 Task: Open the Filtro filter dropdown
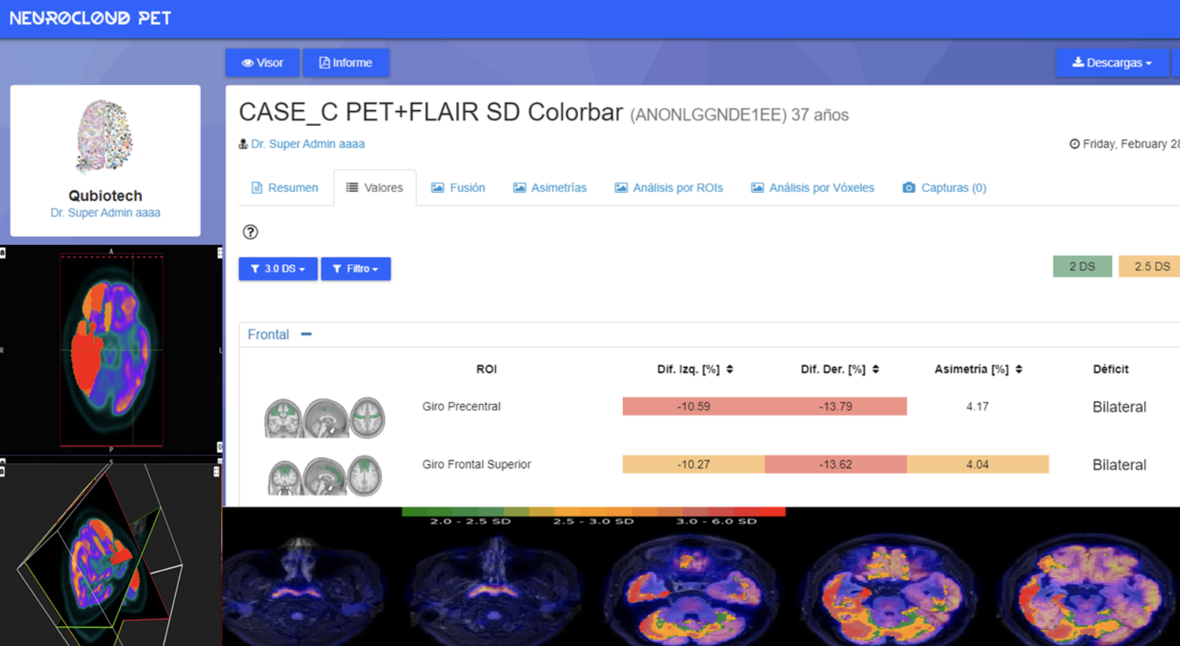[x=355, y=269]
